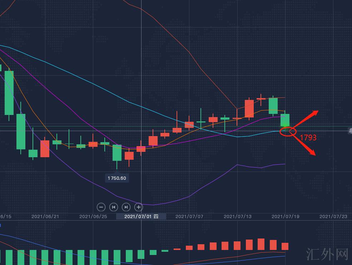Viewport: 352px width, 265px height.
Task: Click the last red MACD histogram bar
Action: pyautogui.click(x=285, y=246)
